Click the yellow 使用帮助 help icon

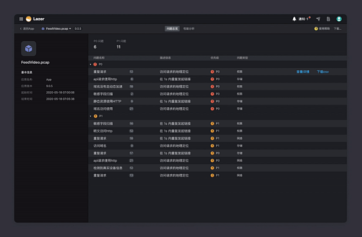coord(316,28)
